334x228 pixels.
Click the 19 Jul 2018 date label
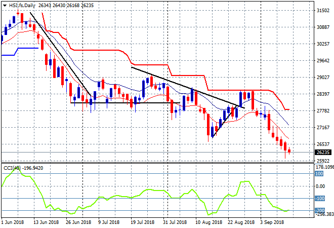(142, 222)
